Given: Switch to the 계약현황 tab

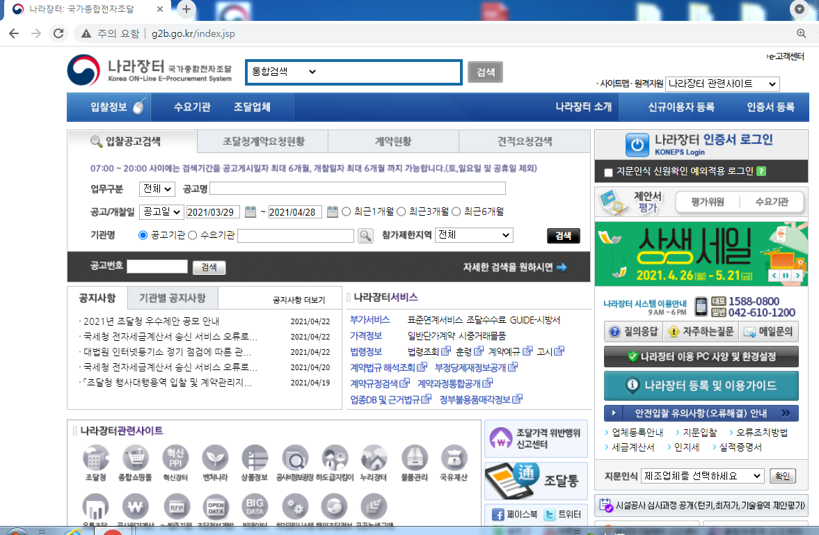Looking at the screenshot, I should tap(393, 141).
